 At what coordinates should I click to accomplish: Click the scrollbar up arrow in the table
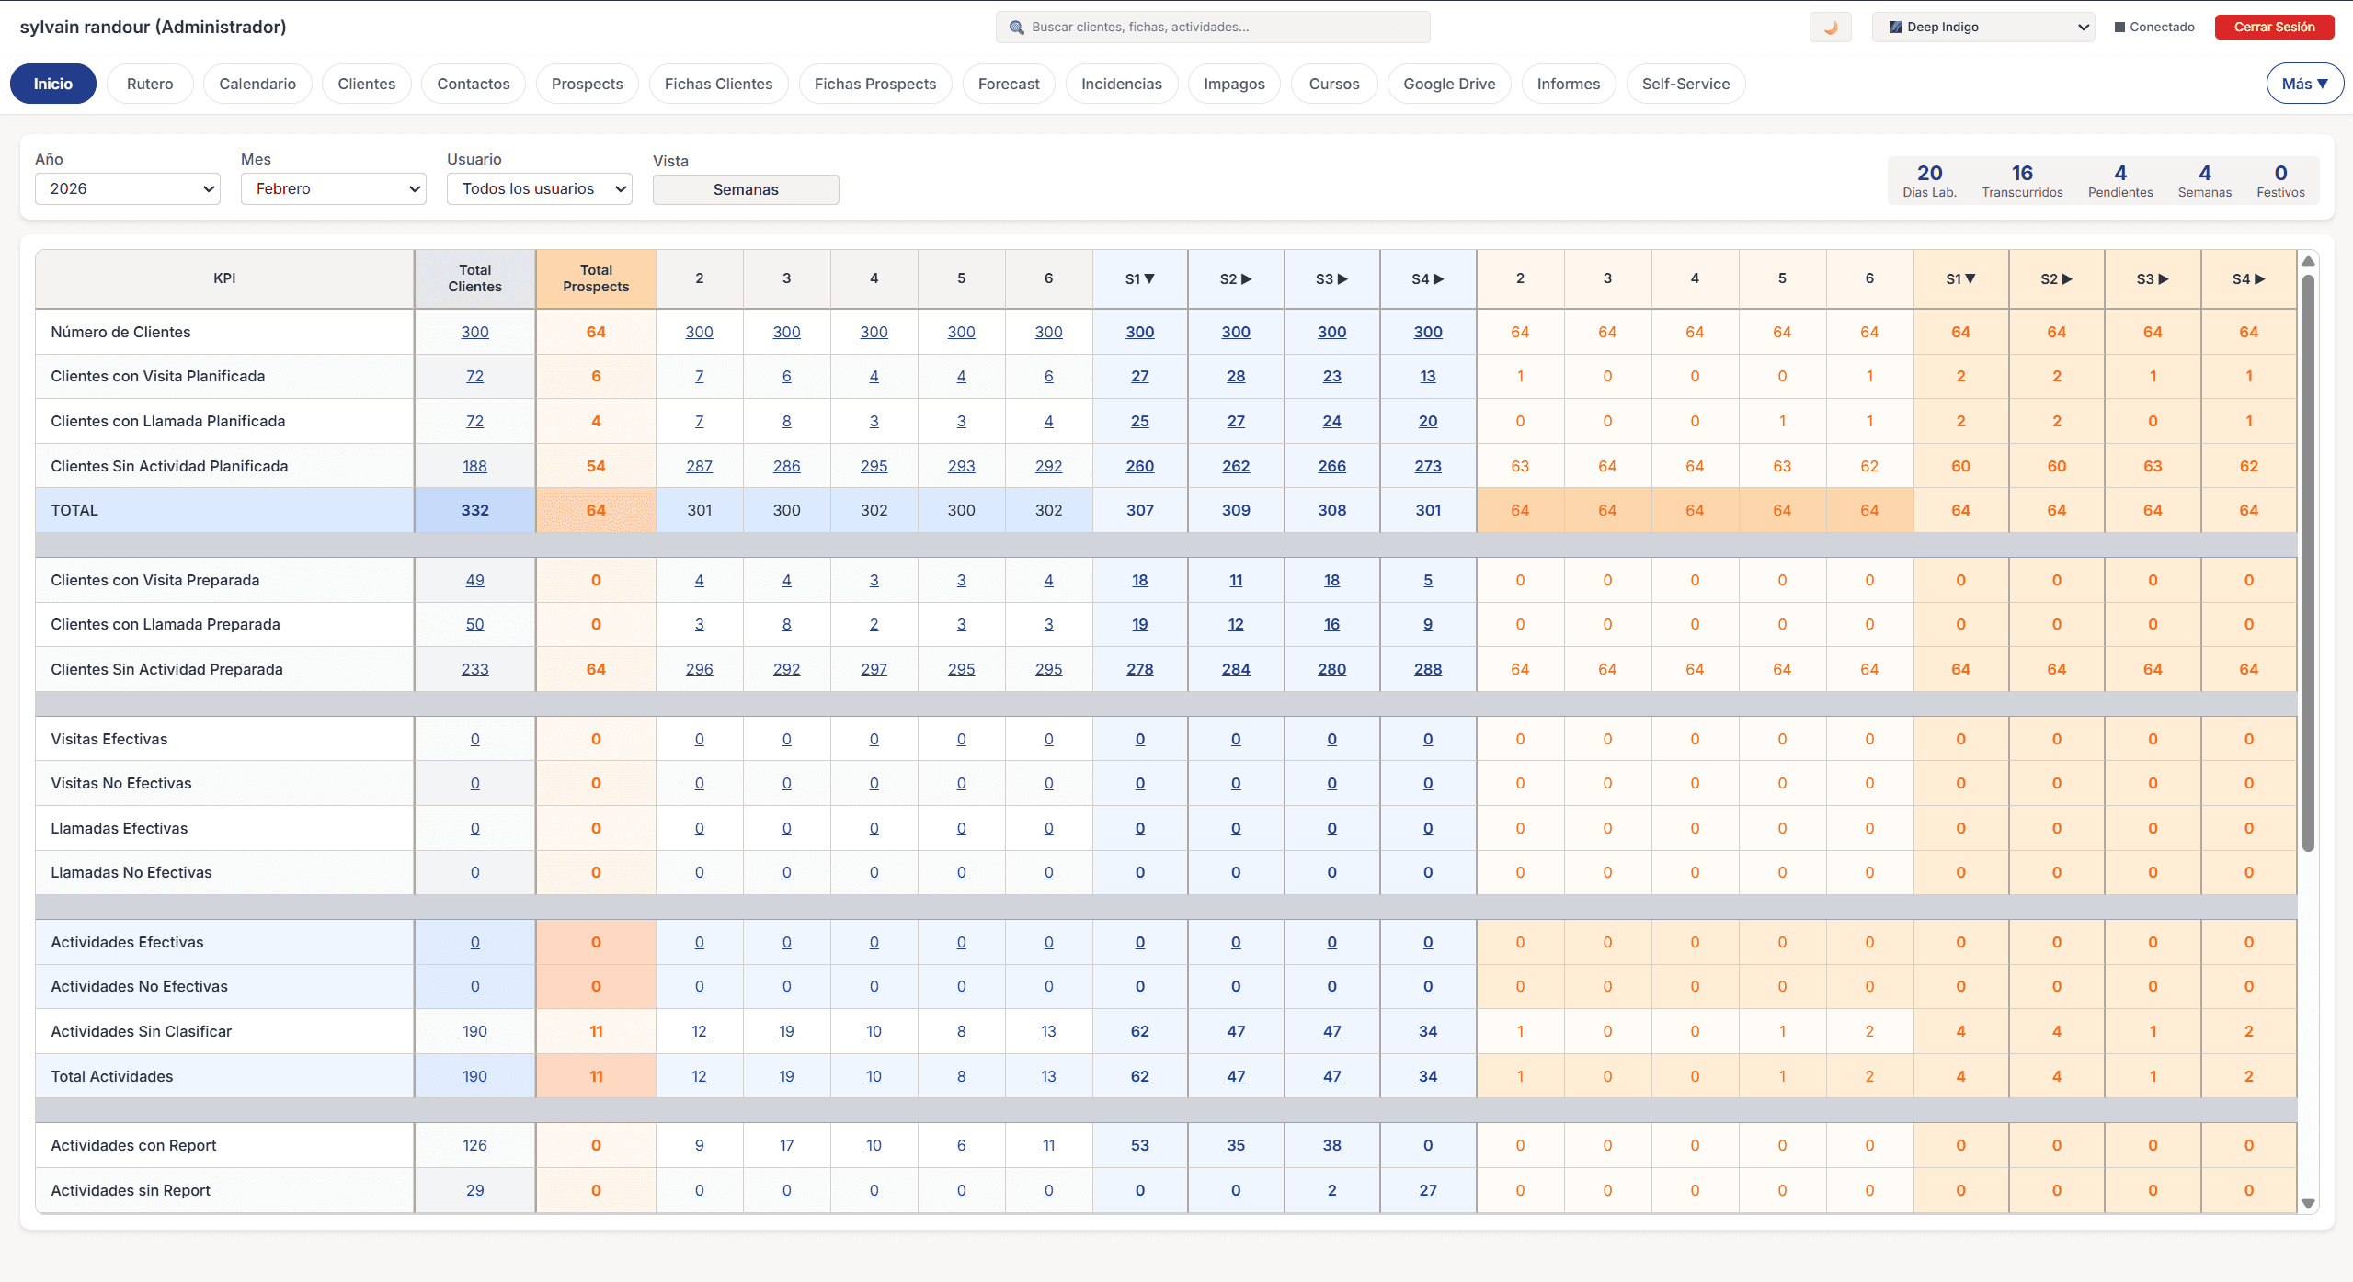point(2308,262)
